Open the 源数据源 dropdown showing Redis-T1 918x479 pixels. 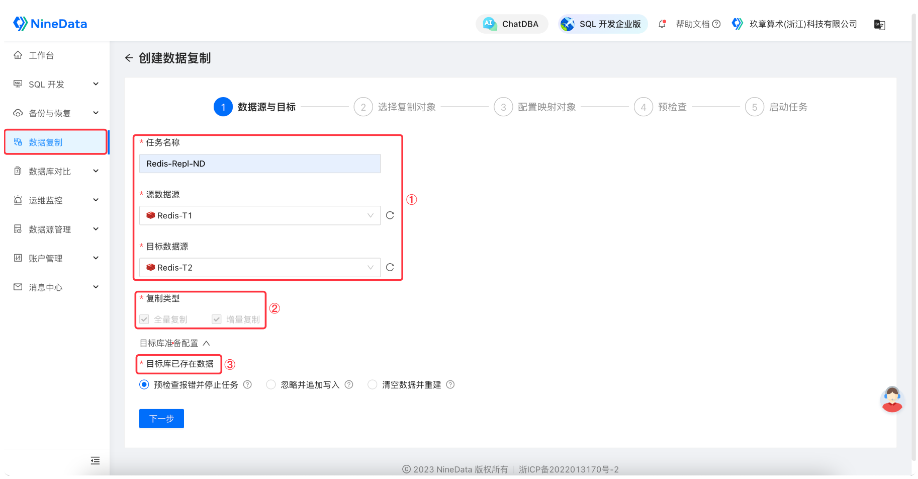click(260, 215)
